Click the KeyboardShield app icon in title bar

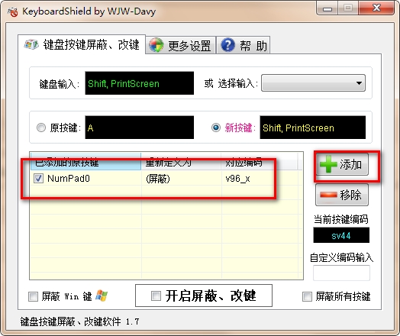12,11
